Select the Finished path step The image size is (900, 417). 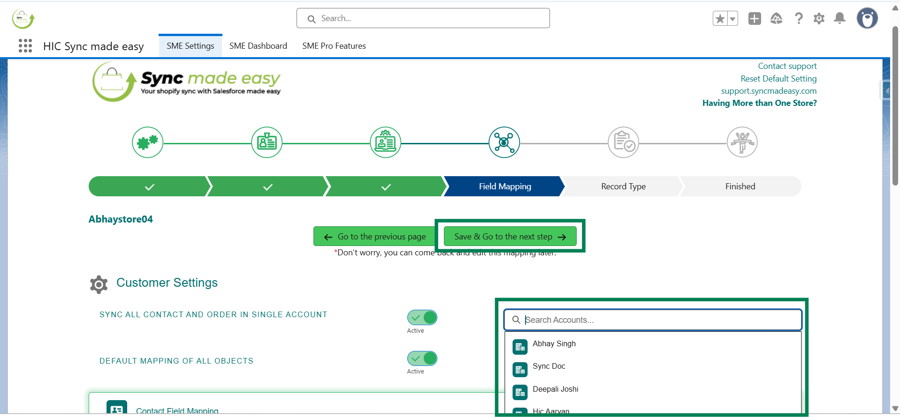[740, 186]
